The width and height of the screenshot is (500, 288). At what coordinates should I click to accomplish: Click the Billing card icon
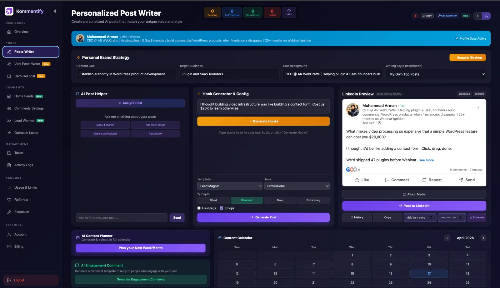tap(9, 247)
